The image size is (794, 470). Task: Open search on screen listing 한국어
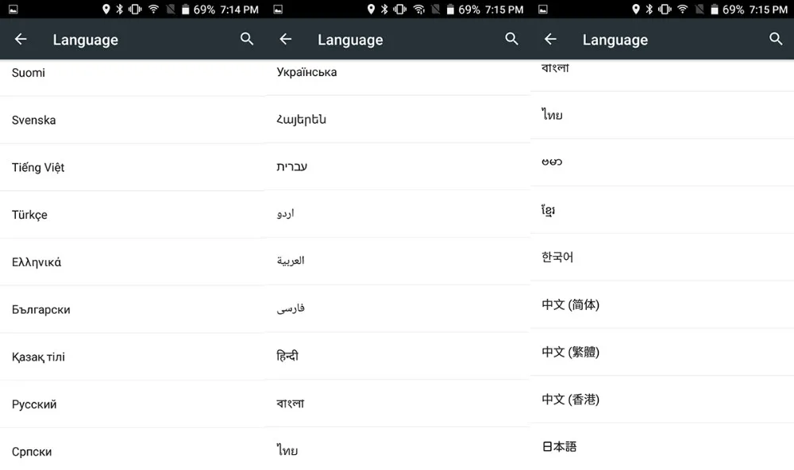(x=776, y=39)
